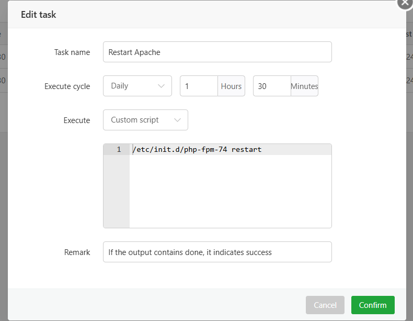Click the Remark label
Viewport: 413px width, 321px height.
click(x=77, y=252)
